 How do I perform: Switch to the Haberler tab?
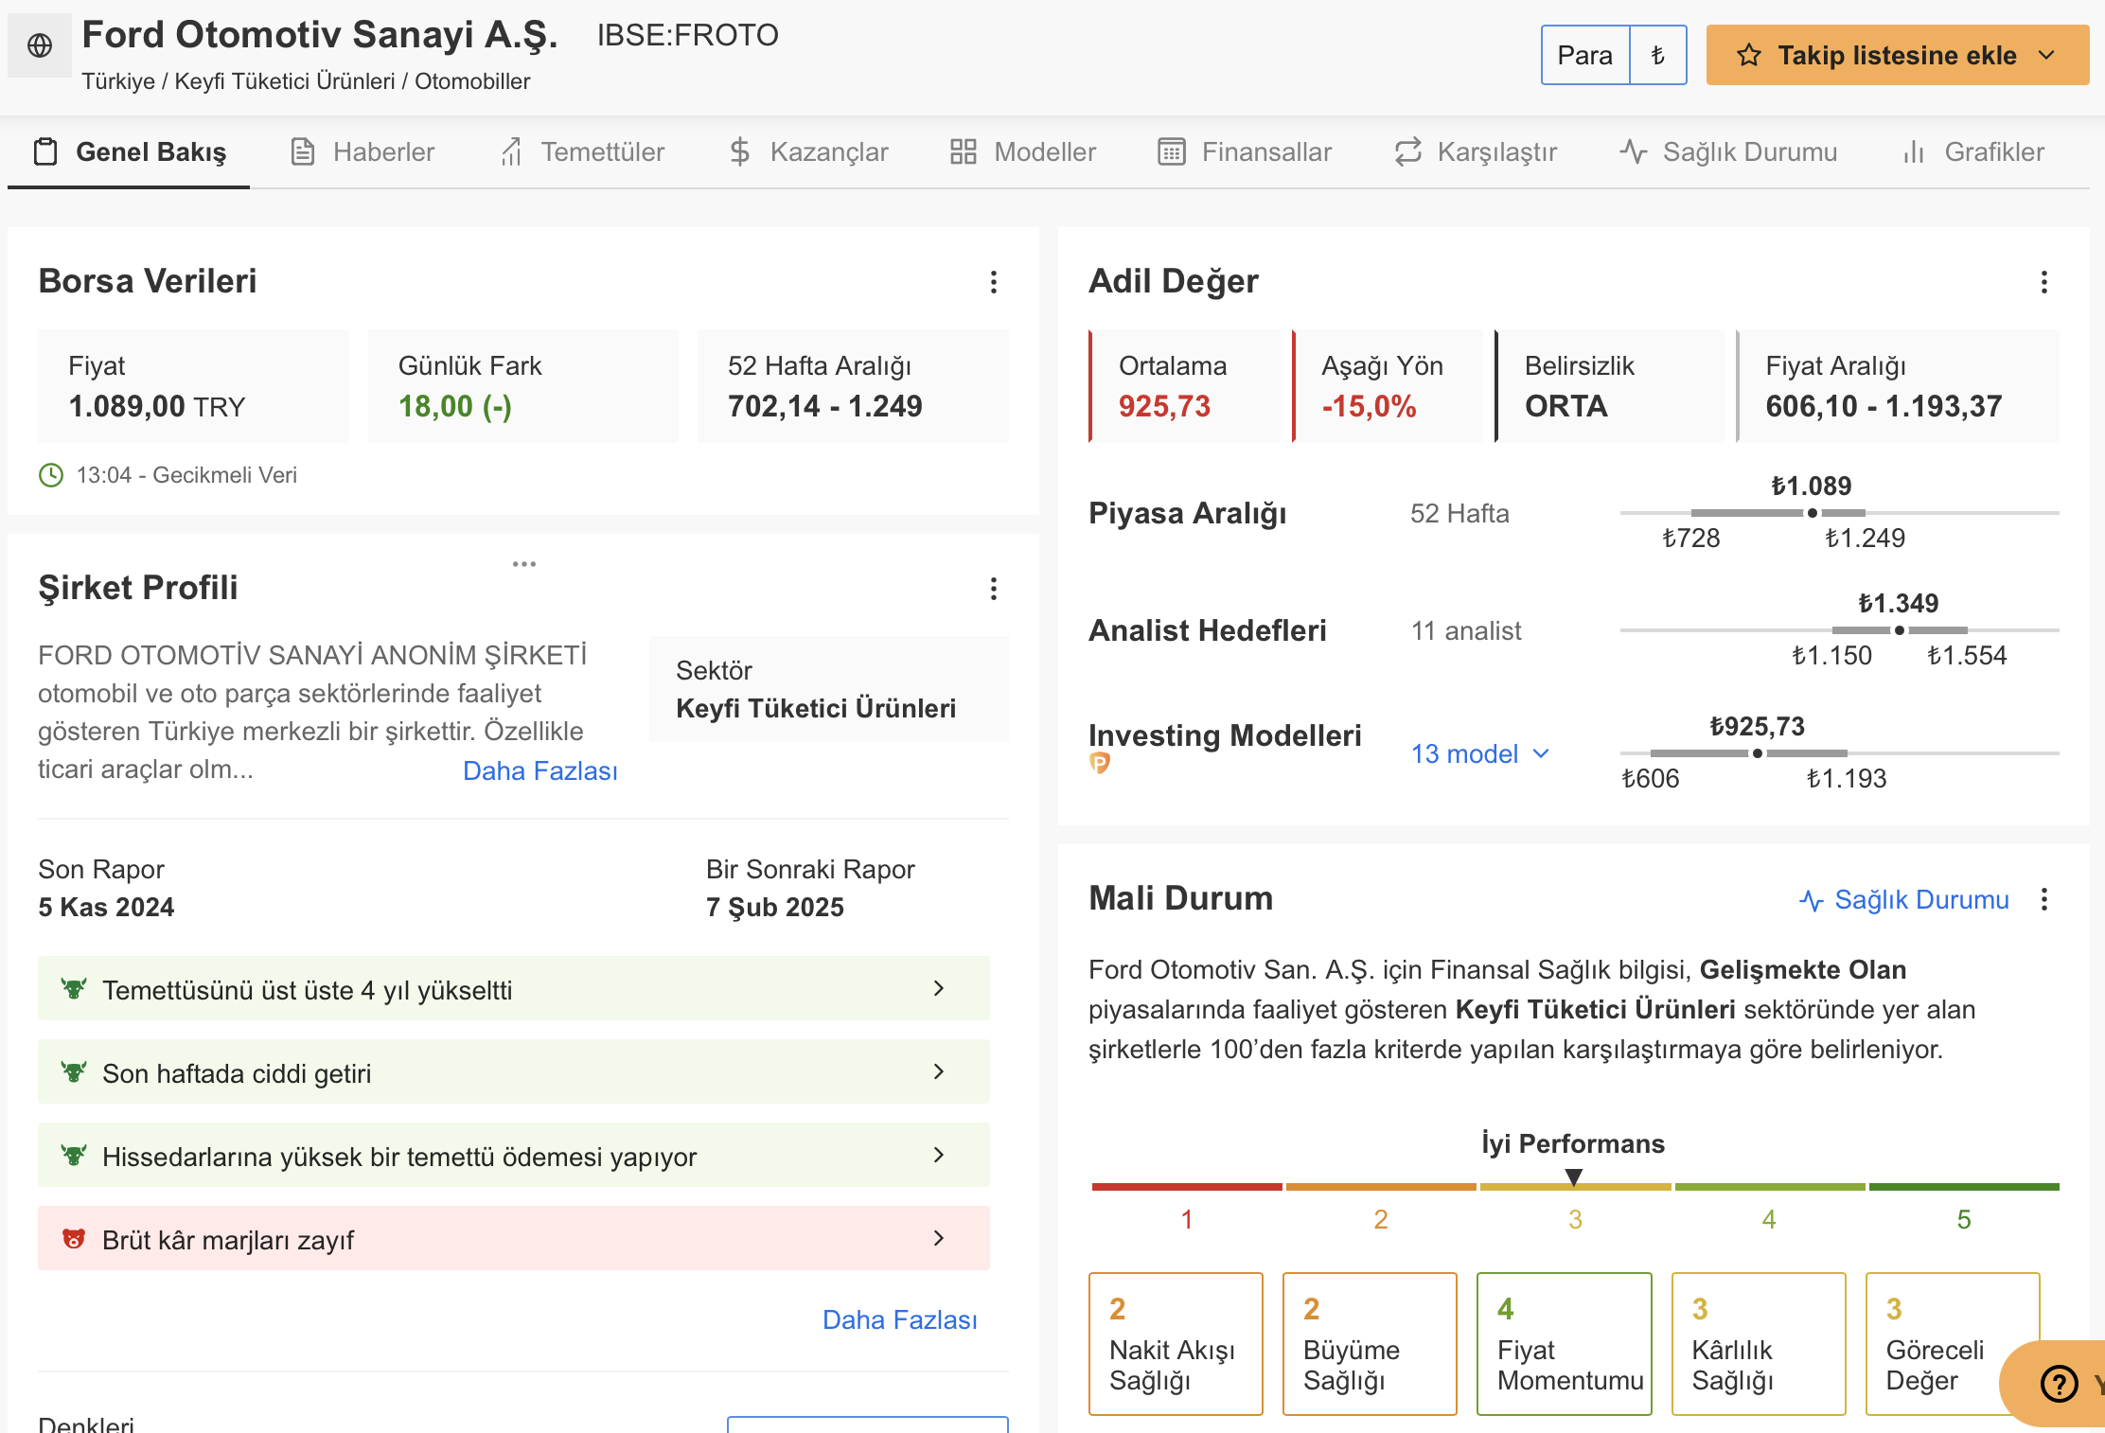363,152
